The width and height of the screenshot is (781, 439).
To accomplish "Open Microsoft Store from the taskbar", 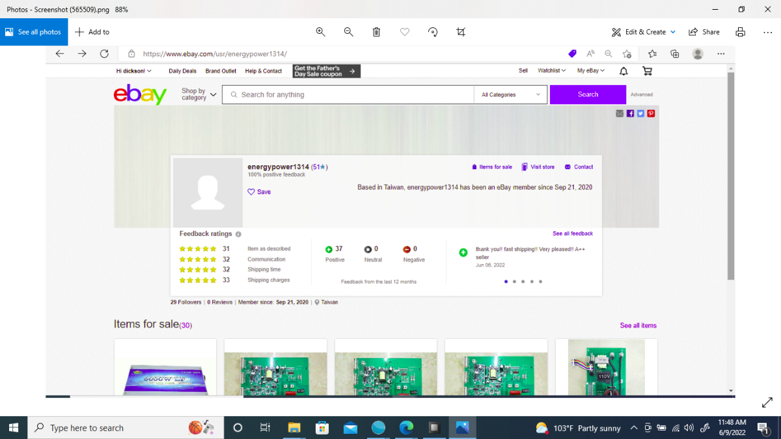I will [x=322, y=427].
